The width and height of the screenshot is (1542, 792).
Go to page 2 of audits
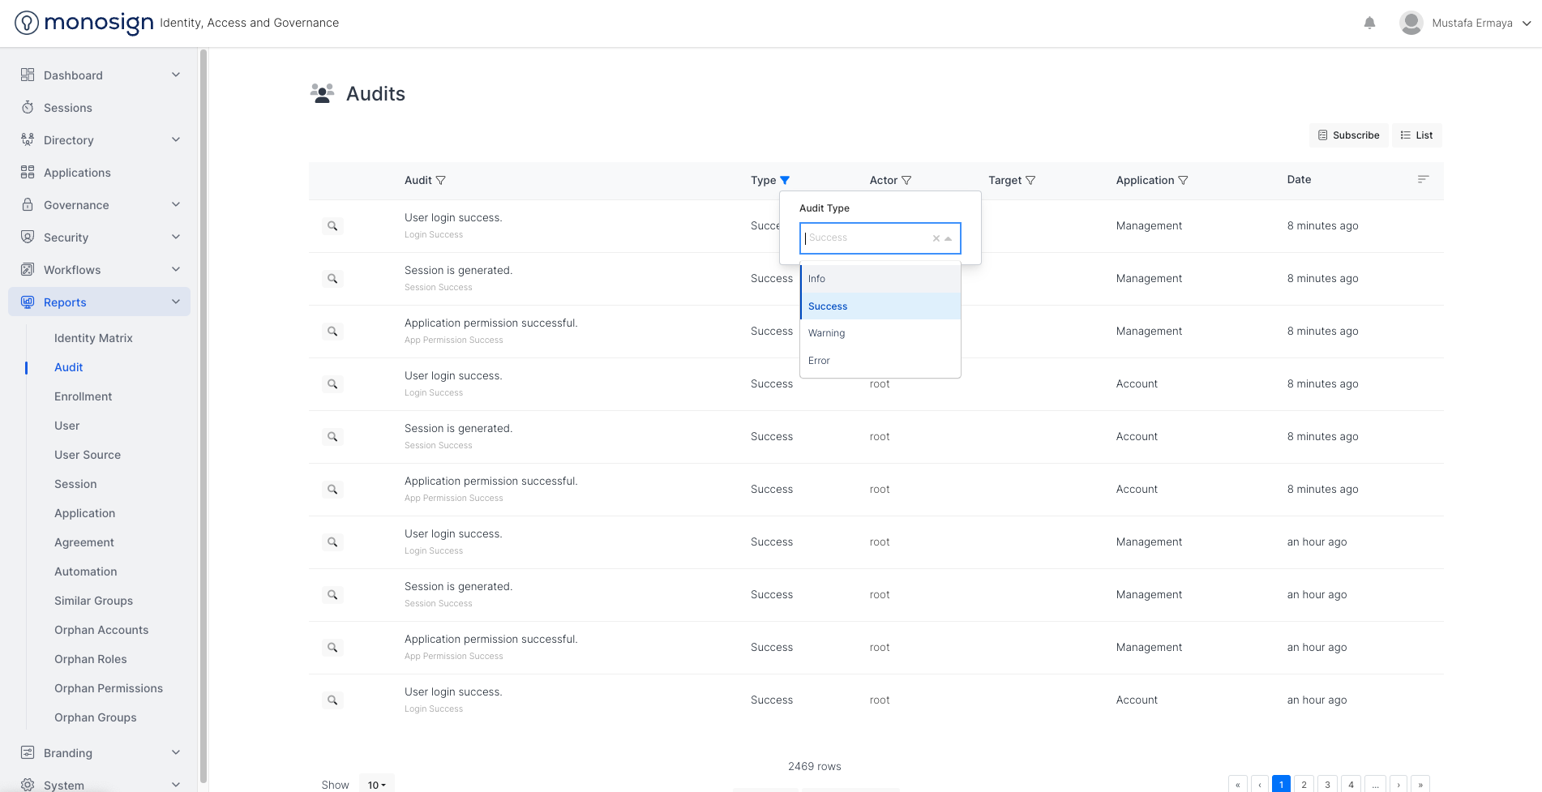point(1304,784)
